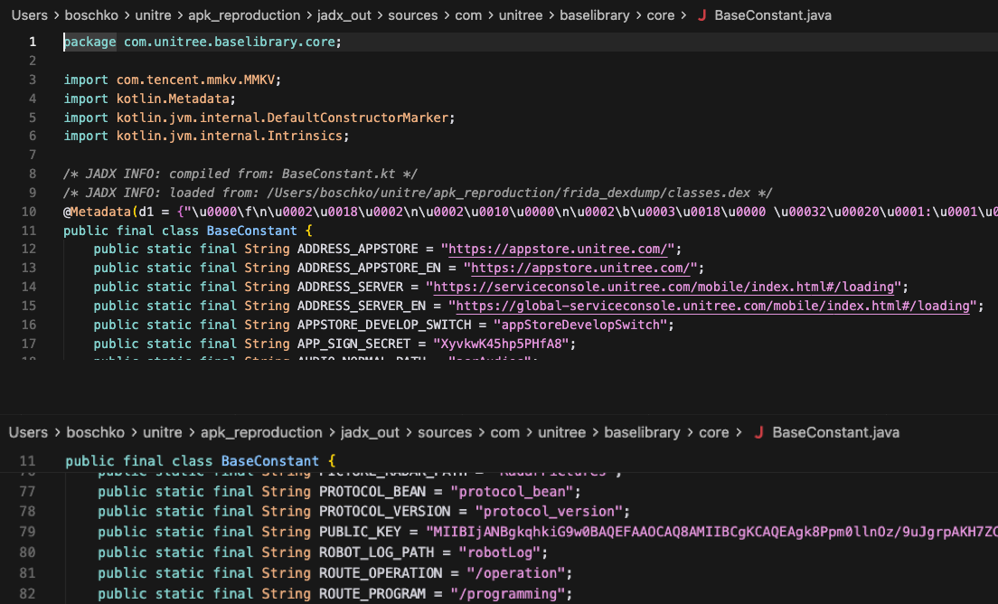The width and height of the screenshot is (998, 604).
Task: Click 'Intrinsics' import on line 6
Action: coord(305,137)
